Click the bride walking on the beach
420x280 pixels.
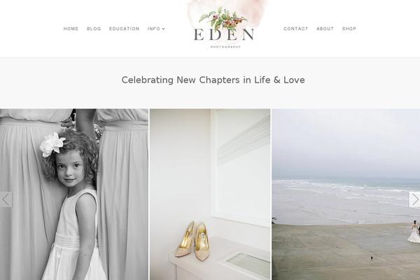click(x=414, y=232)
